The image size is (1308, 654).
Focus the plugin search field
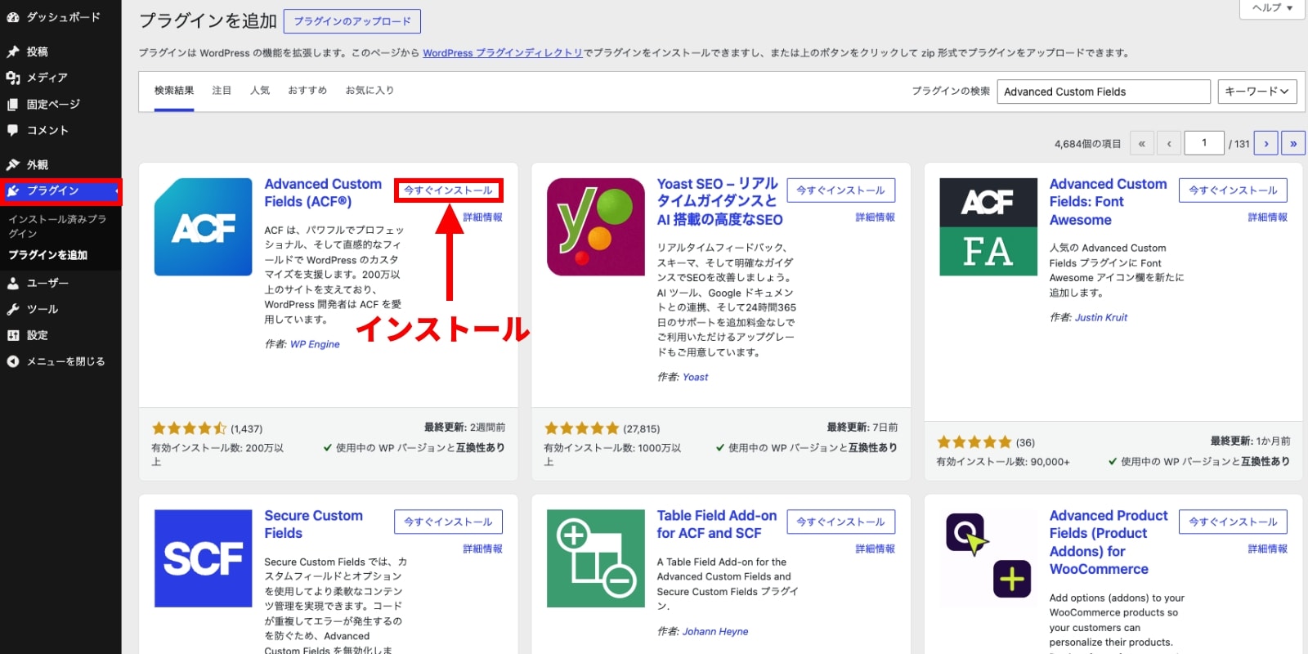[x=1104, y=92]
